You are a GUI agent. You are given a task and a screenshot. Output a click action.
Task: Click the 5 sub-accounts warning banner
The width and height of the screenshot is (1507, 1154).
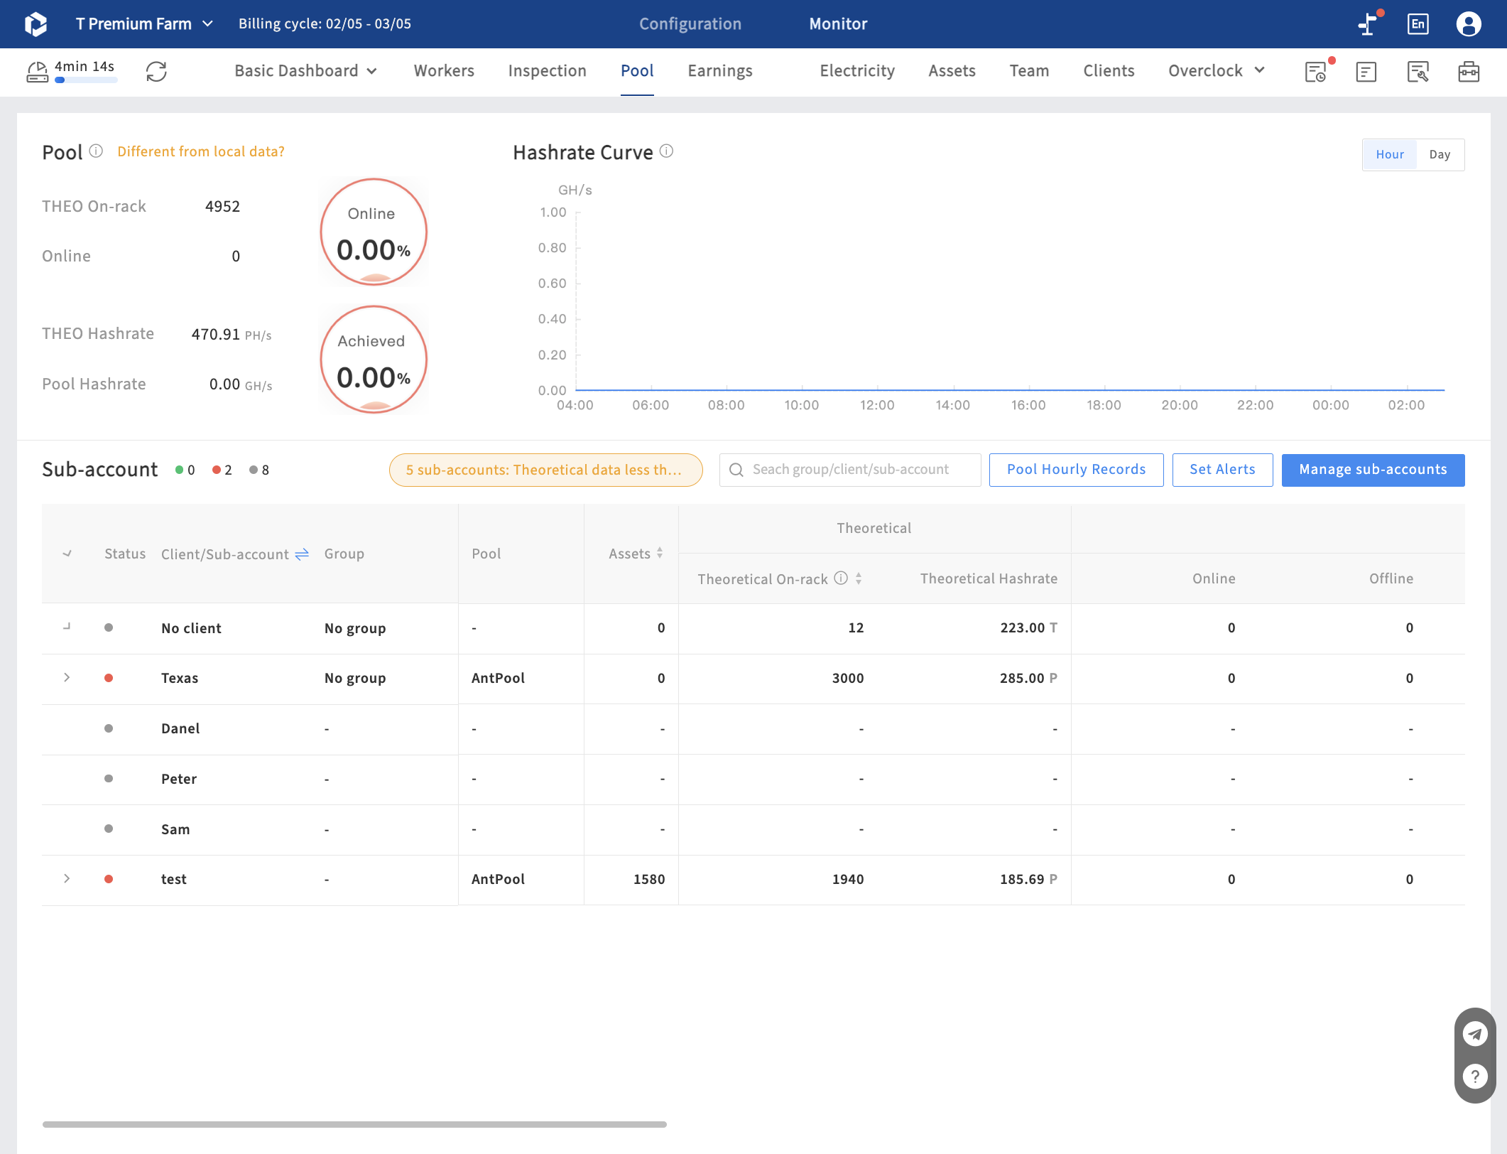tap(545, 470)
